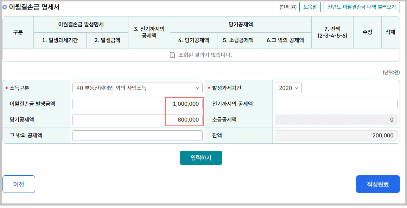The height and width of the screenshot is (208, 407).
Task: Click the 이월결손금 발생금액 input field
Action: pyautogui.click(x=137, y=104)
